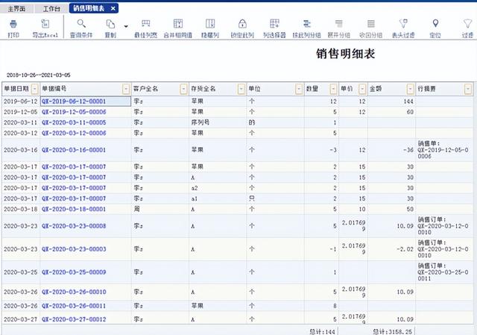Click the 锁定此列 lock column icon
This screenshot has height=335, width=477.
coord(243,25)
